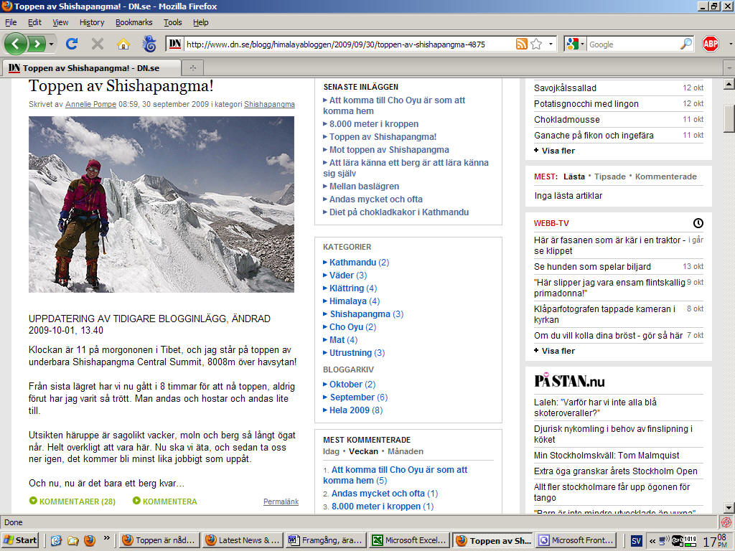735x551 pixels.
Task: Show hidden tray icons with the chevron
Action: pyautogui.click(x=652, y=541)
